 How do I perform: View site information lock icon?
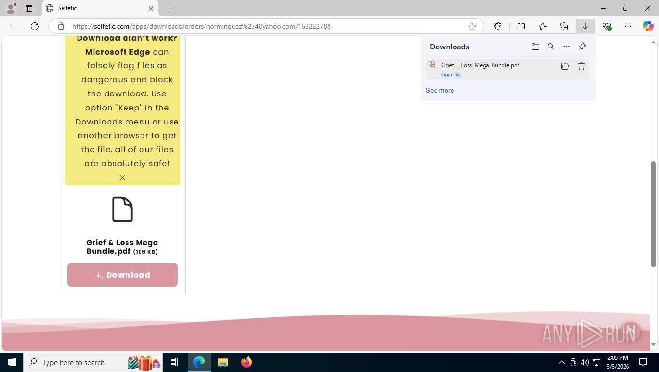(x=61, y=26)
